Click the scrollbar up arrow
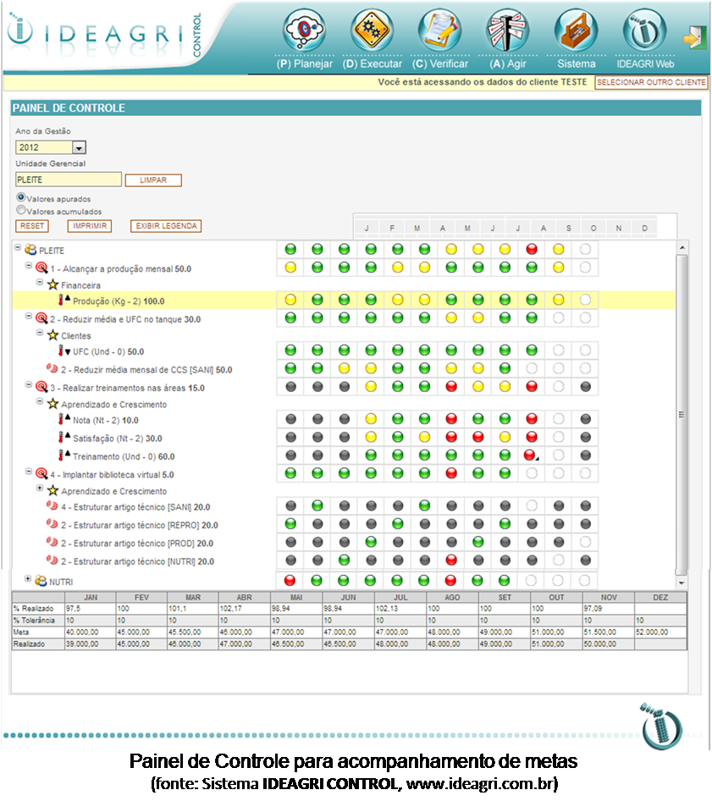The image size is (712, 801). tap(682, 247)
